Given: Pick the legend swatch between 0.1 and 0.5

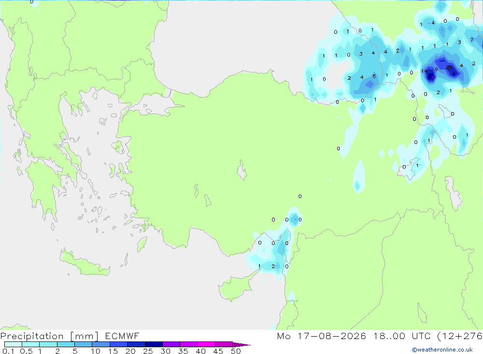Looking at the screenshot, I should 13,344.
